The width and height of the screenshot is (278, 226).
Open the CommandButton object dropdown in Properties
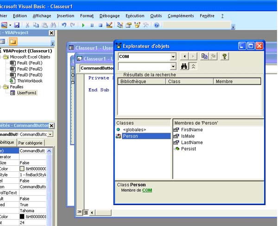[x=51, y=135]
